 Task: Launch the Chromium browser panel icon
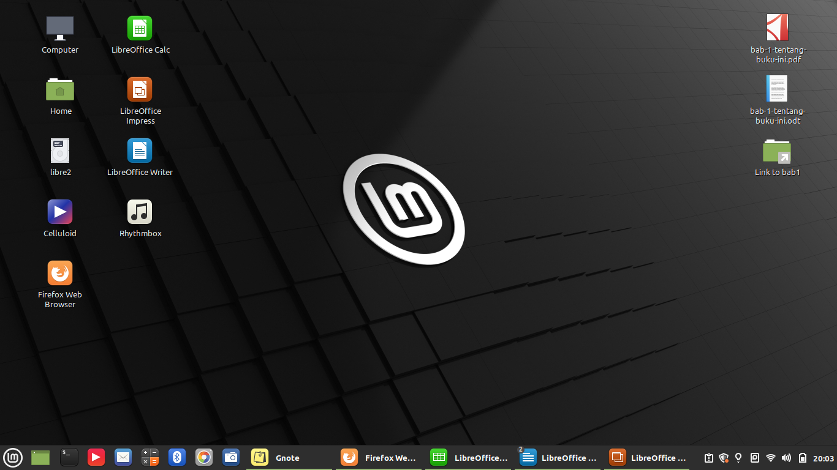point(204,457)
